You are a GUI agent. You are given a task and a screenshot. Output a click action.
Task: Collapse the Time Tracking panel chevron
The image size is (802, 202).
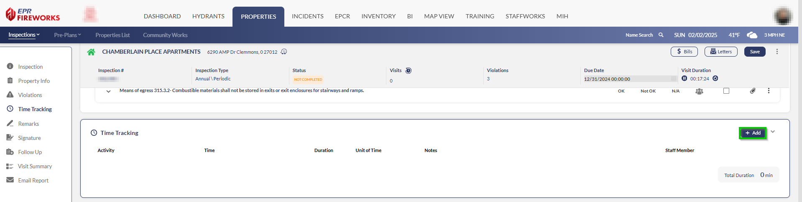coord(773,132)
